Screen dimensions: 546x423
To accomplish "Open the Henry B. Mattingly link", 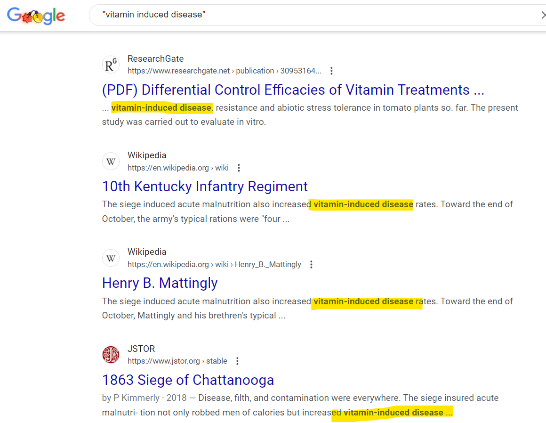I will [160, 283].
